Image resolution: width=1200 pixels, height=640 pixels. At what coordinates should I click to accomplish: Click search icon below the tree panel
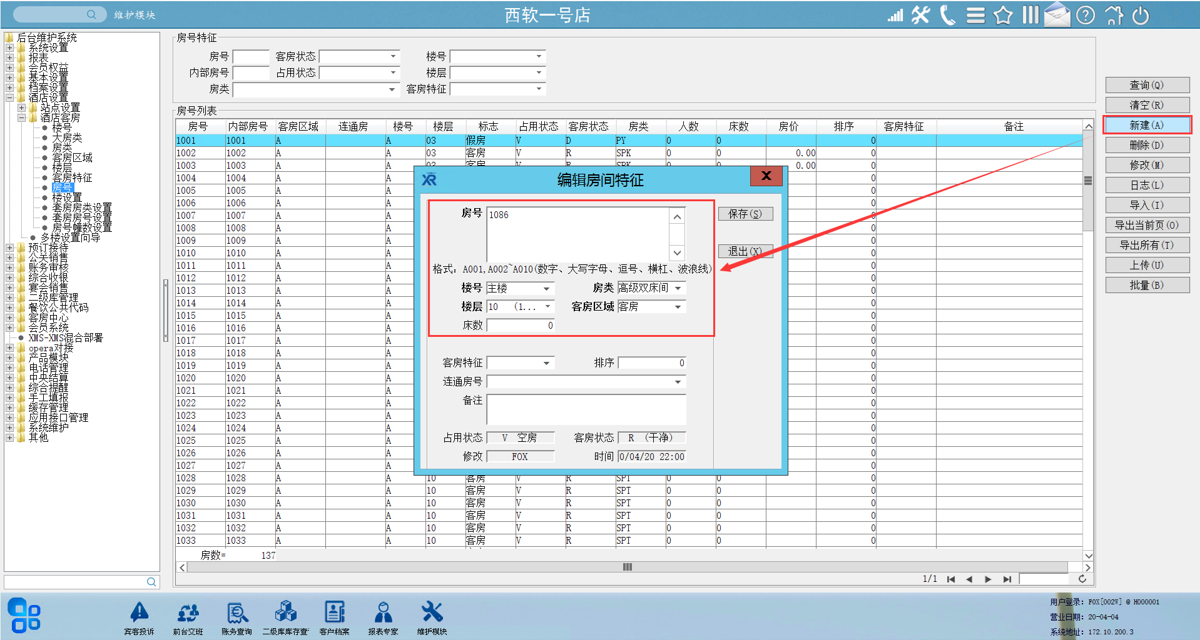pyautogui.click(x=151, y=582)
